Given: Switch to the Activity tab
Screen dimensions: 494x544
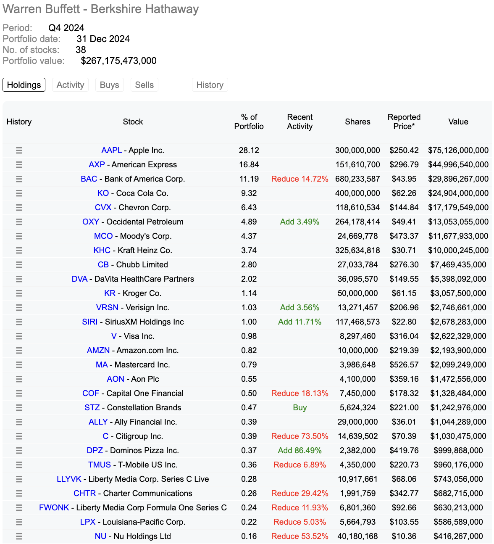Looking at the screenshot, I should 71,85.
